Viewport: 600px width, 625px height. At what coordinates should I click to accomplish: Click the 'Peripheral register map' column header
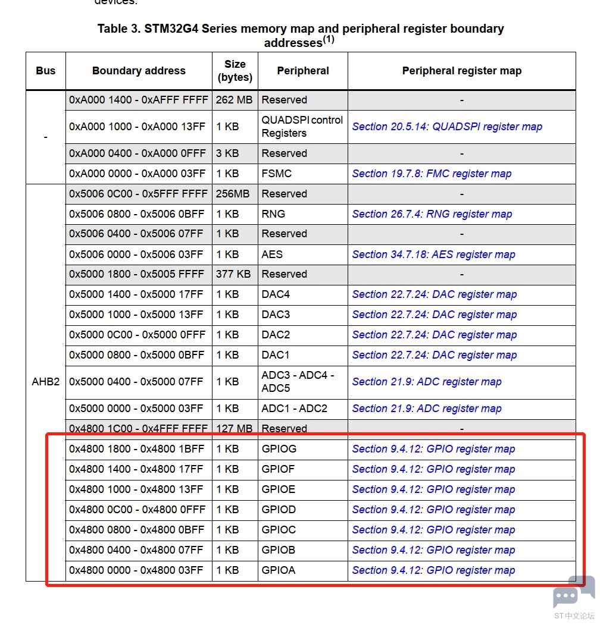(x=461, y=71)
